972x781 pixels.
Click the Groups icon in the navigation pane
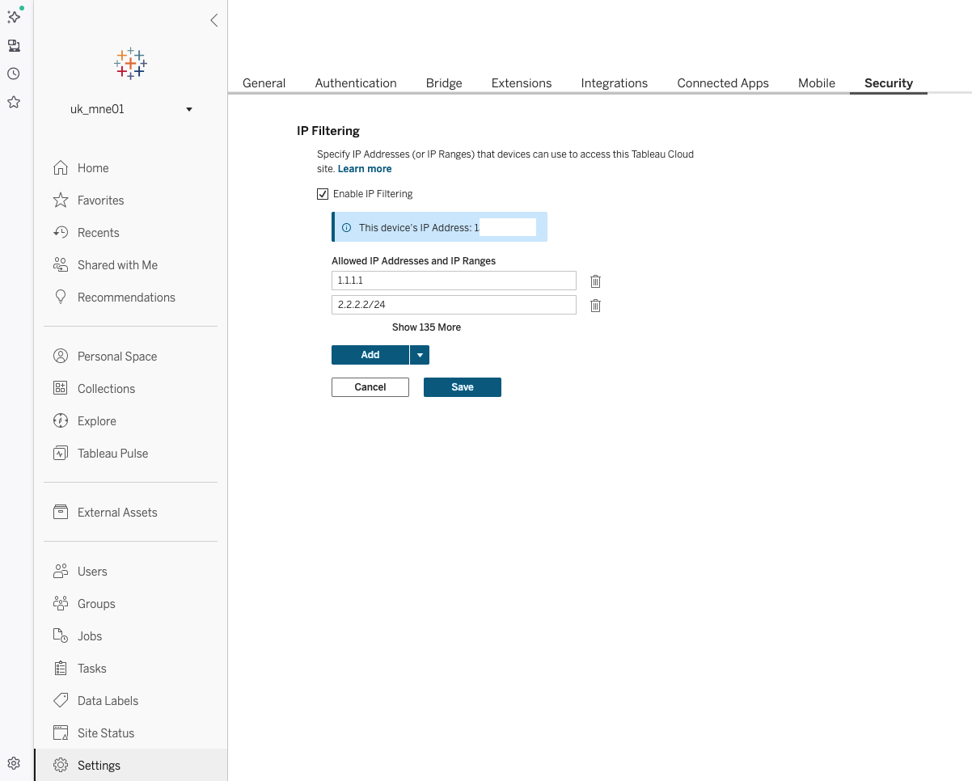click(x=60, y=603)
